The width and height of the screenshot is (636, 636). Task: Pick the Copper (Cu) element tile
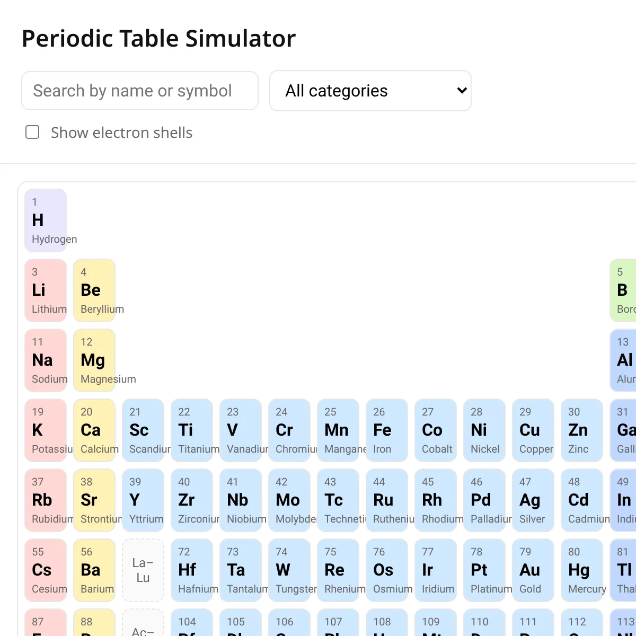pyautogui.click(x=533, y=430)
